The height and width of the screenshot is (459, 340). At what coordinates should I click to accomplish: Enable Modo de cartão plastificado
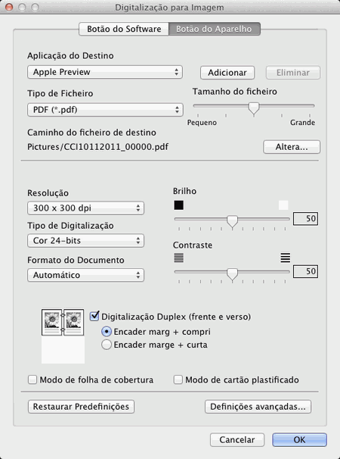[x=178, y=380]
